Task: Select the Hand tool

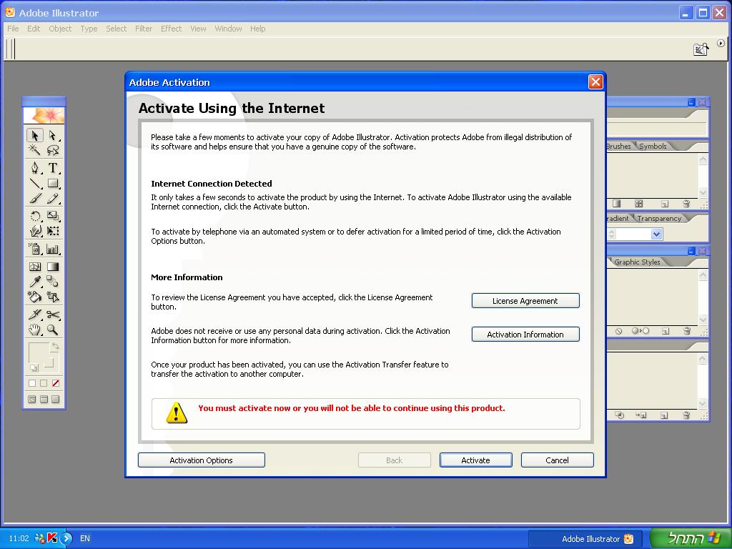Action: (34, 330)
